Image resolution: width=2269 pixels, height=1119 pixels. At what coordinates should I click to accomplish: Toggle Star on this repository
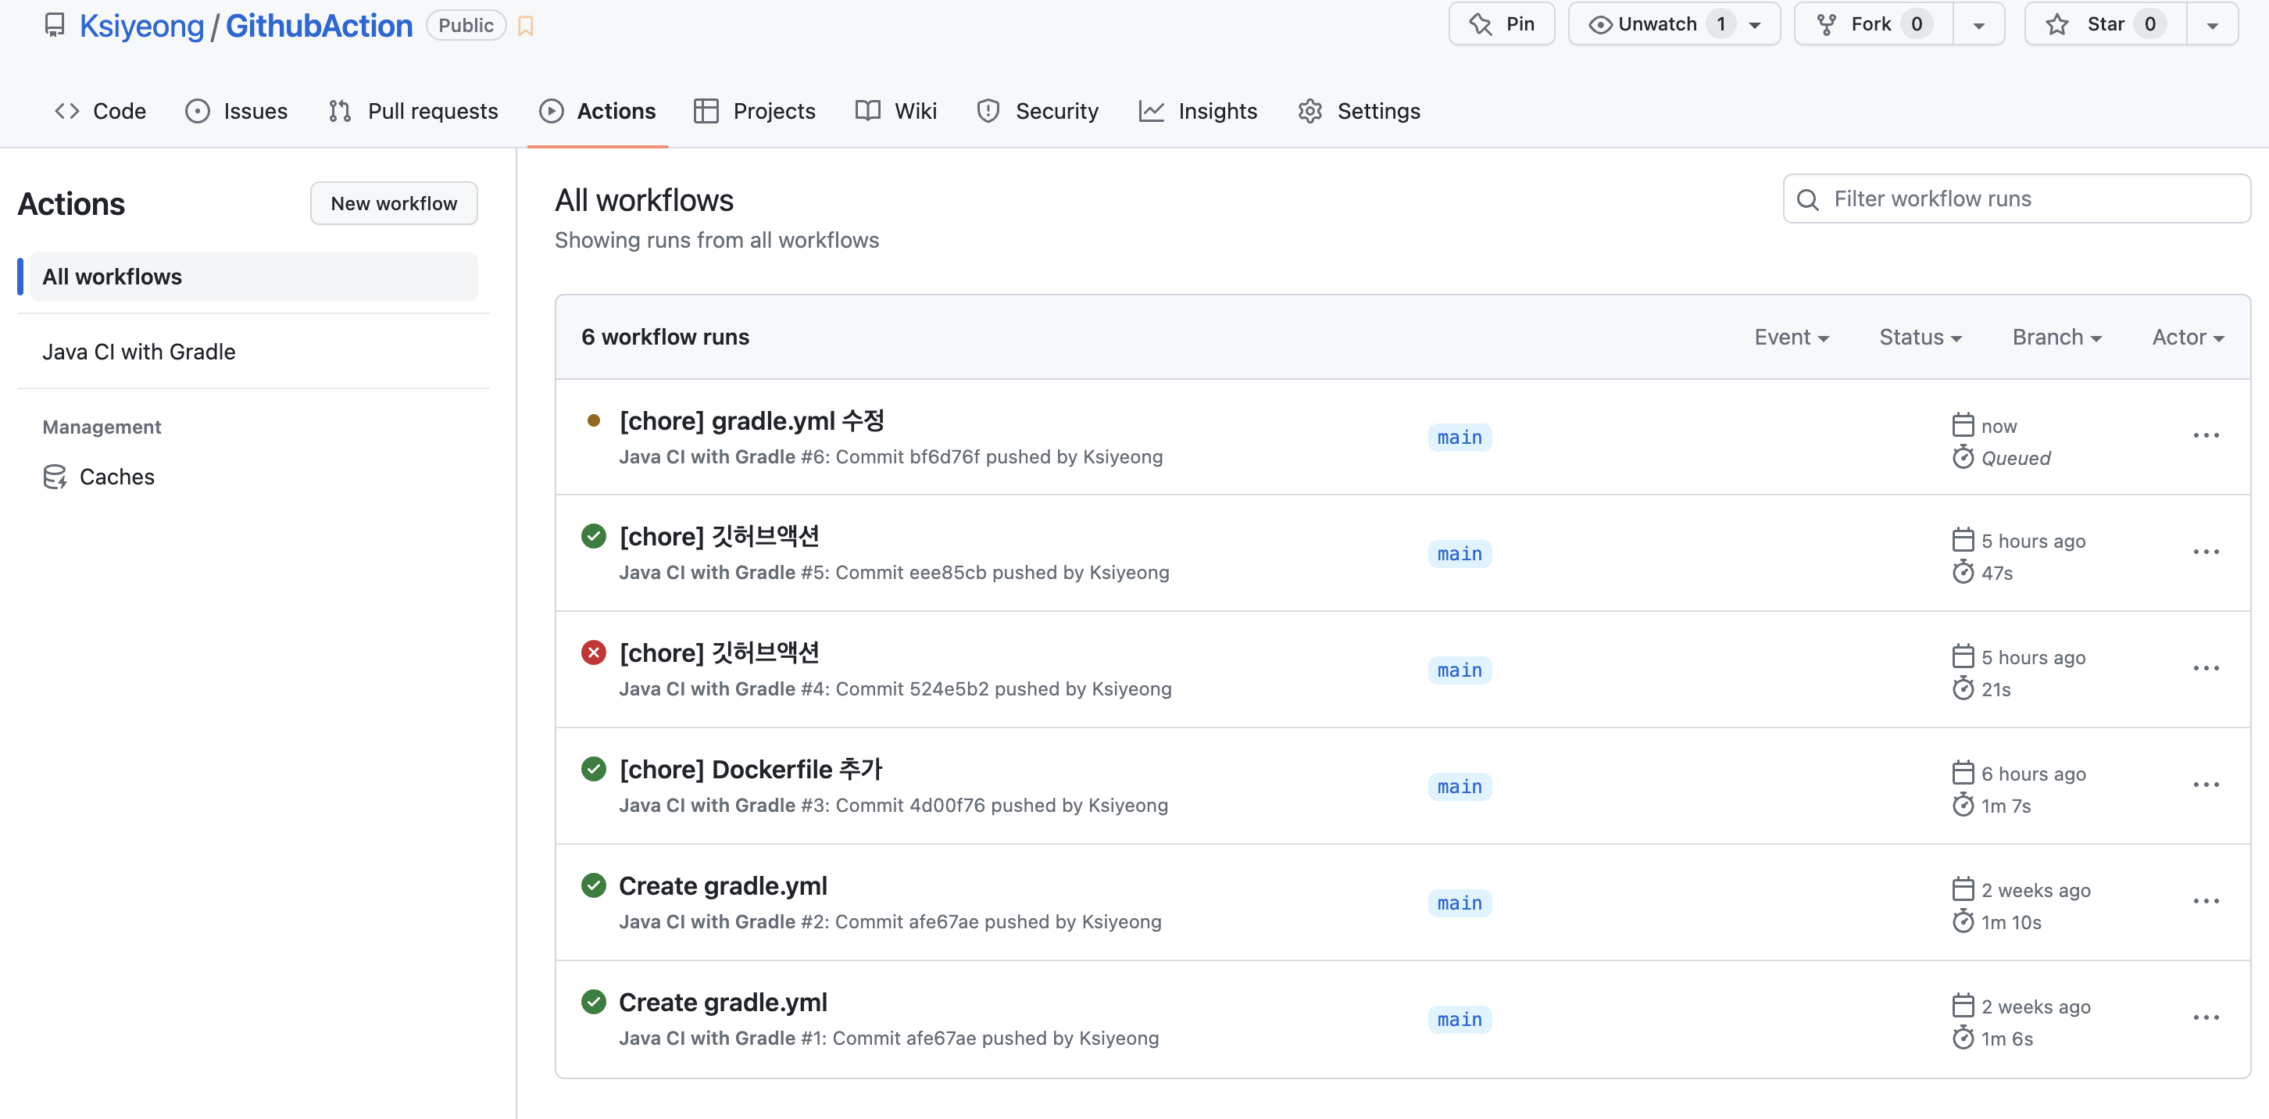(x=2104, y=23)
